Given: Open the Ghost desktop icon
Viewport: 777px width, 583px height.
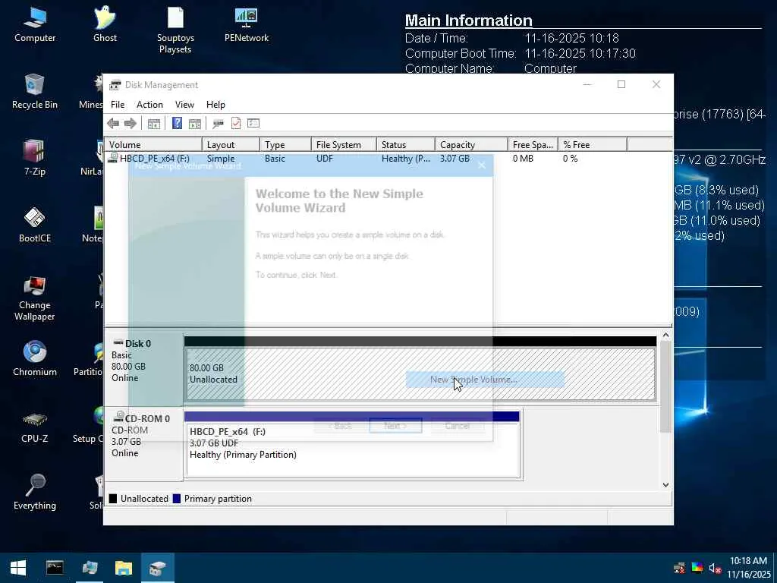Looking at the screenshot, I should tap(105, 25).
